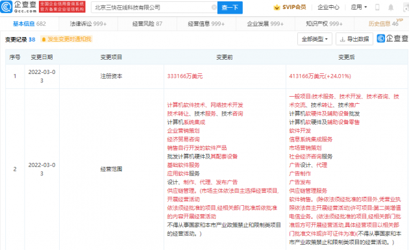Switch to 基本信息 682 tab
Viewport: 409px width, 250px height.
coord(29,24)
